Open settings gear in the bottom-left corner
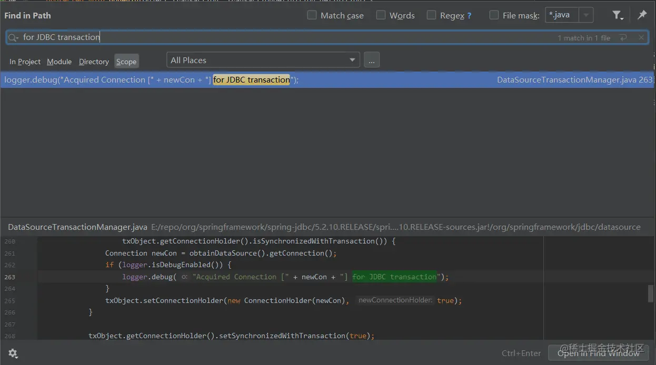This screenshot has height=365, width=656. coord(13,353)
